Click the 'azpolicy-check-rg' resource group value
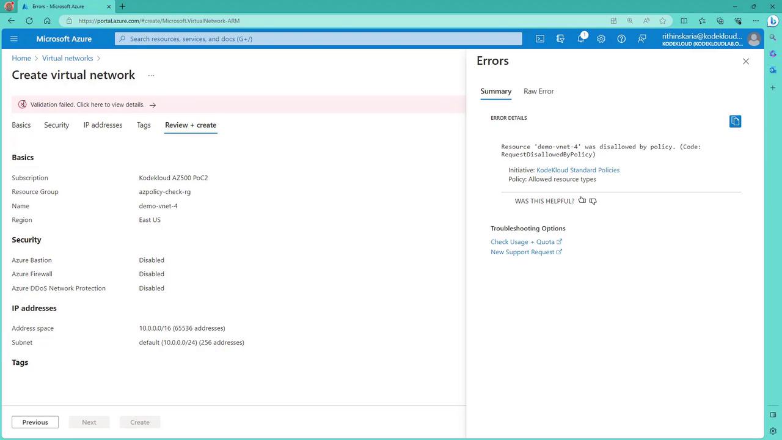Viewport: 782px width, 440px height. tap(165, 192)
